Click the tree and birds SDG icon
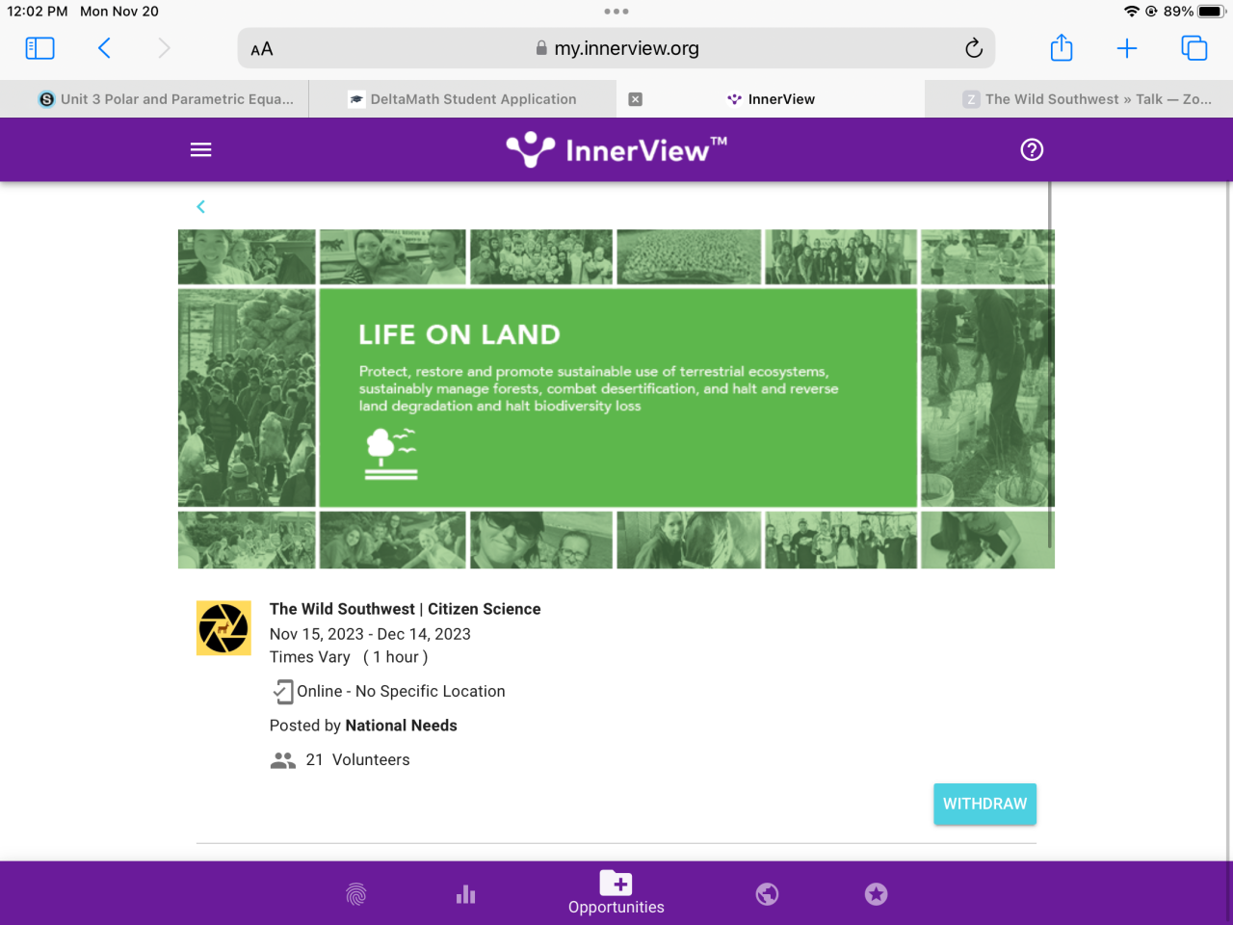 [391, 455]
